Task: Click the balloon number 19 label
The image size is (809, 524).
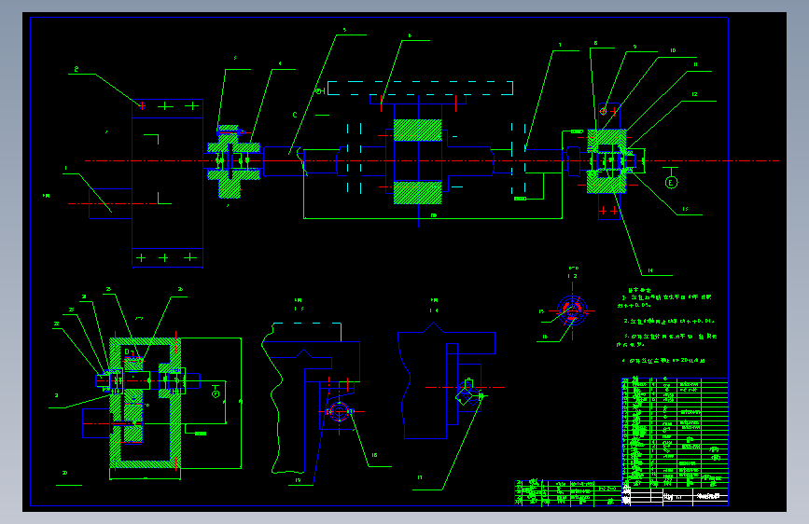Action: 299,480
